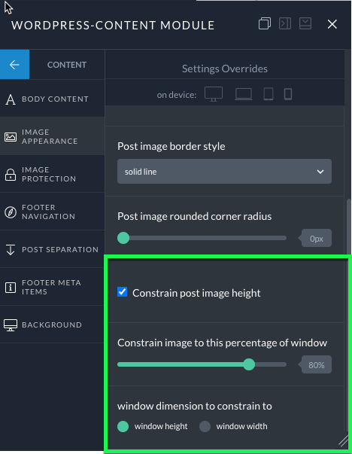Open Footer Meta Items section
Screen dimensions: 352x454
(x=52, y=287)
